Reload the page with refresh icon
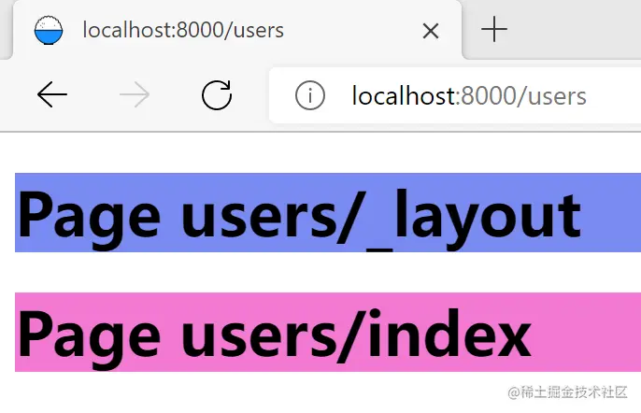Image resolution: width=641 pixels, height=413 pixels. coord(217,95)
